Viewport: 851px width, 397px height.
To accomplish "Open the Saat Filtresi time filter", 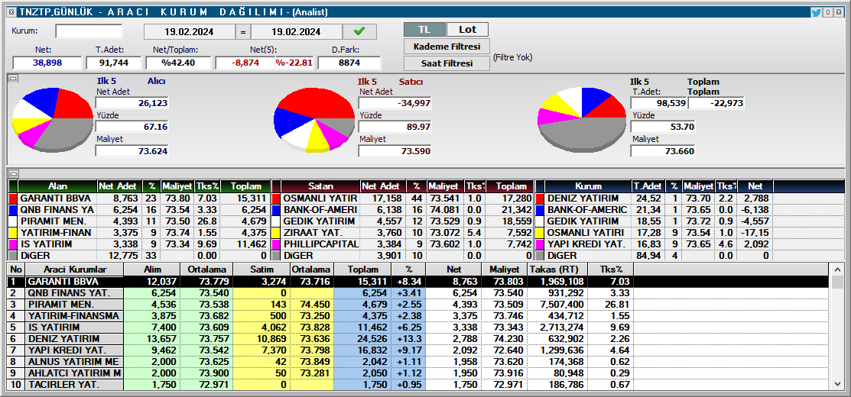I will [447, 63].
